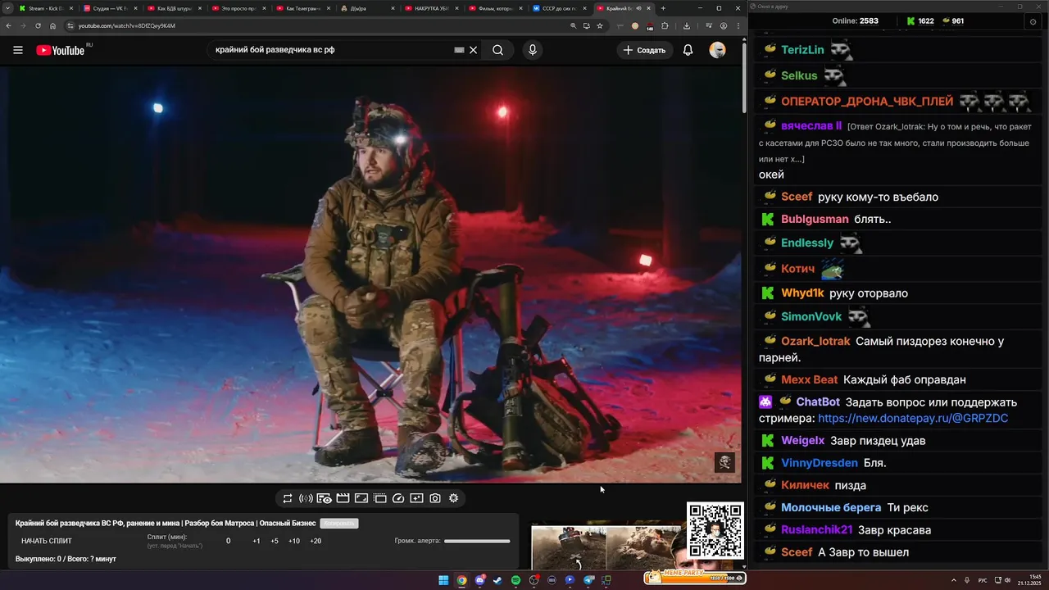Image resolution: width=1049 pixels, height=590 pixels.
Task: Adjust the Громк. алерта volume slider
Action: tap(477, 541)
